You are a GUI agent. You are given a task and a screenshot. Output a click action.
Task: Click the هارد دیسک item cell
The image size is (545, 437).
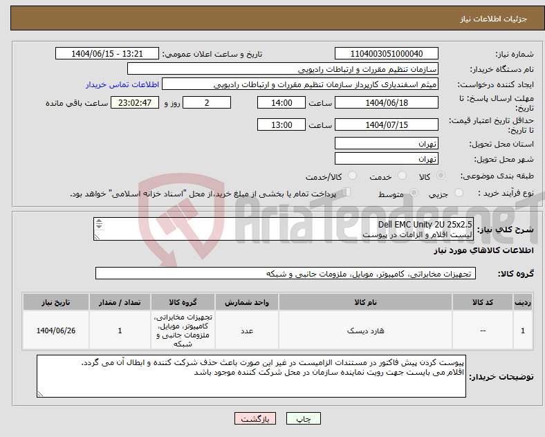(365, 331)
